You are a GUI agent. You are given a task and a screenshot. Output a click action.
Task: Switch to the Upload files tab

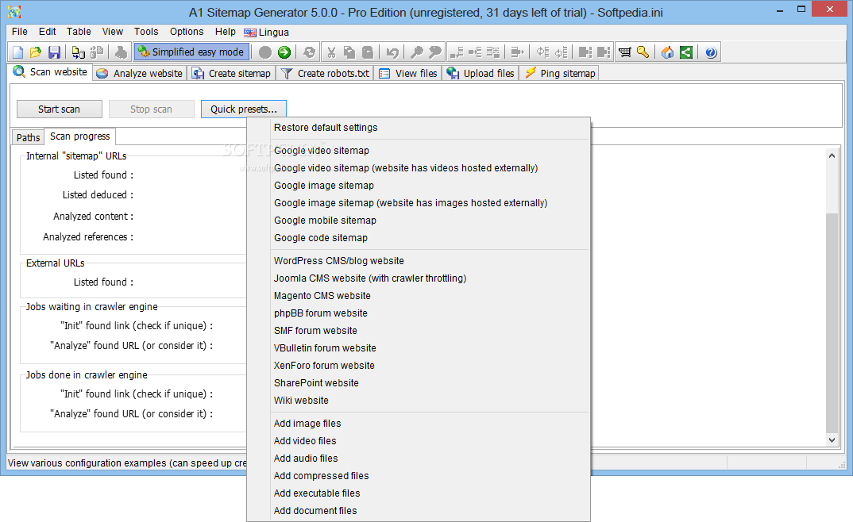pyautogui.click(x=481, y=73)
